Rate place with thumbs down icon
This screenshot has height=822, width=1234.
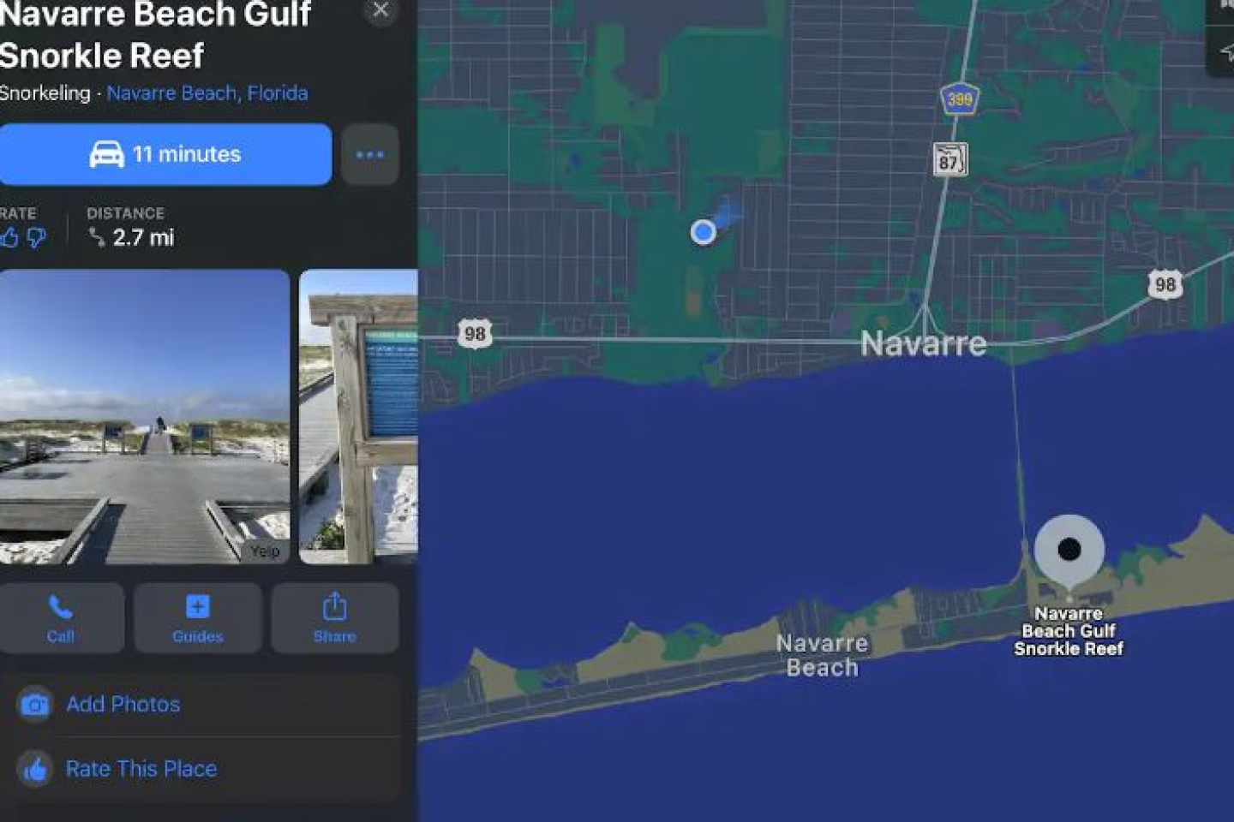36,237
